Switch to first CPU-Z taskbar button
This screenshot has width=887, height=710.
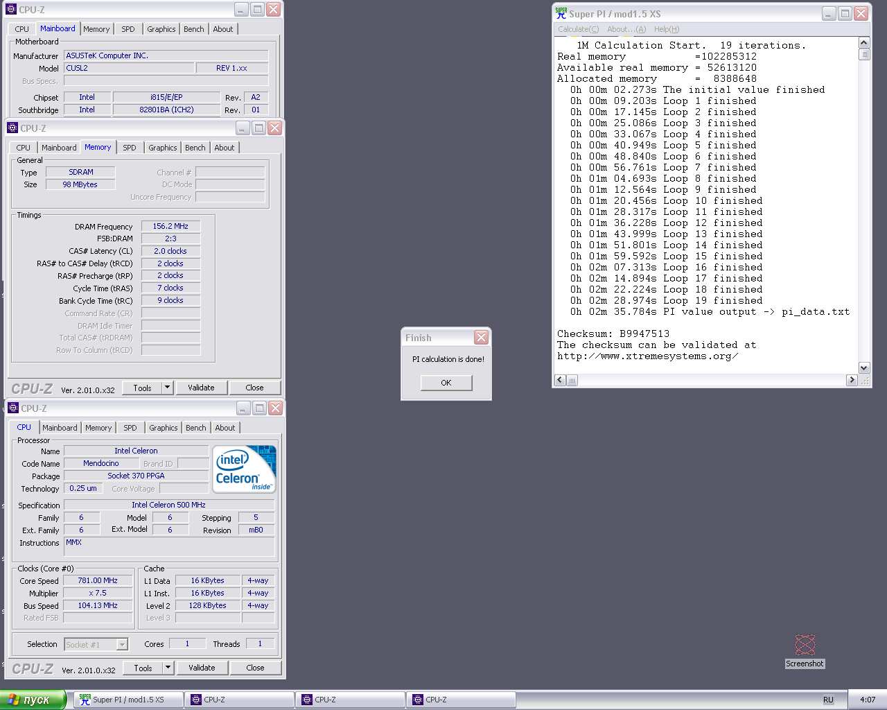(239, 700)
